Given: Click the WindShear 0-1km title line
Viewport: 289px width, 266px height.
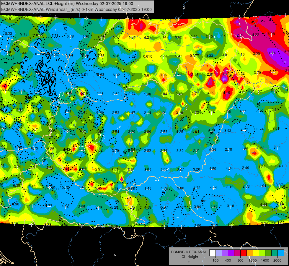Looking at the screenshot, I should [x=76, y=9].
